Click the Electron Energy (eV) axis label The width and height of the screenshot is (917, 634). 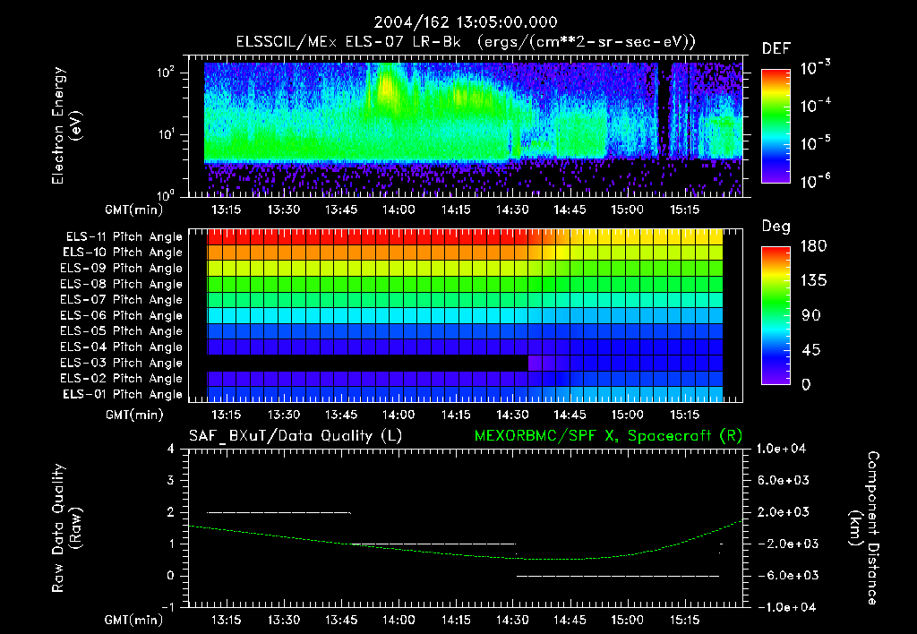click(66, 125)
